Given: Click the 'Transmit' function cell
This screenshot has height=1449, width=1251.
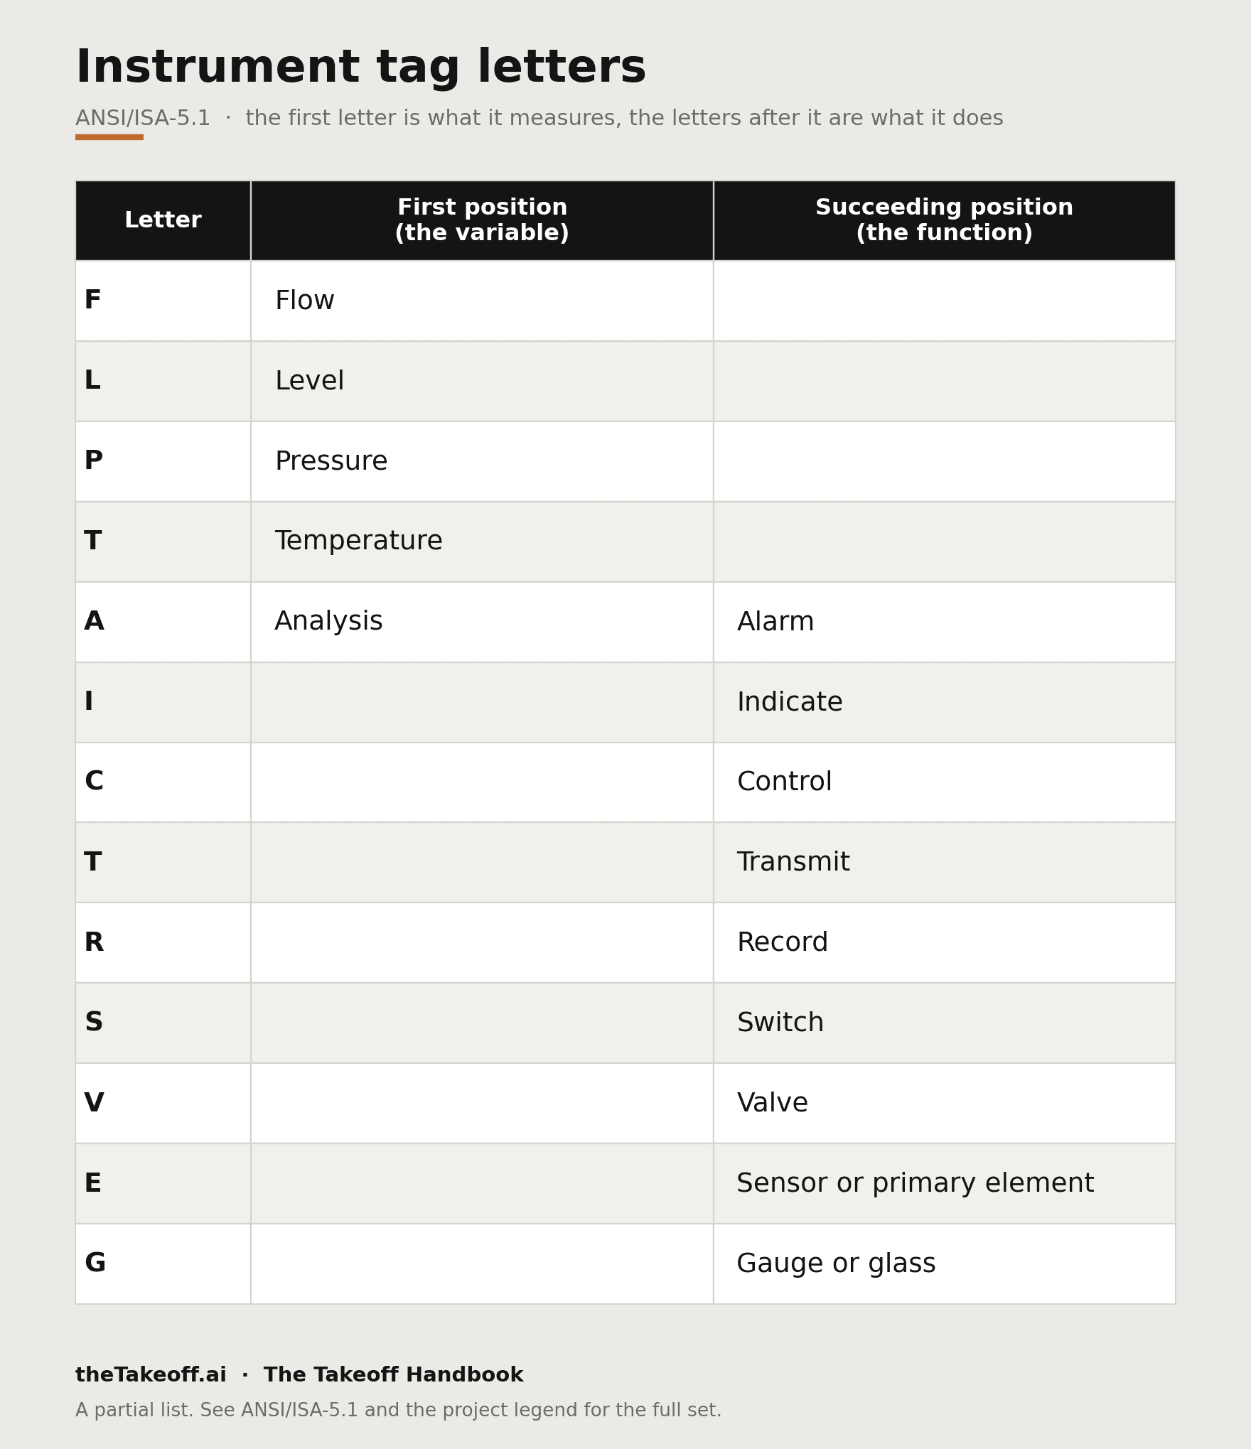Looking at the screenshot, I should click(x=944, y=862).
